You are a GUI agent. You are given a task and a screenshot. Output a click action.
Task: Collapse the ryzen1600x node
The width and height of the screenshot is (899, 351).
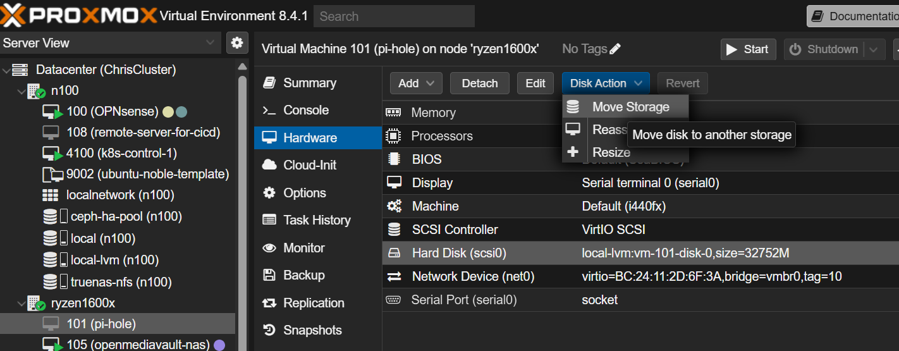(x=20, y=304)
